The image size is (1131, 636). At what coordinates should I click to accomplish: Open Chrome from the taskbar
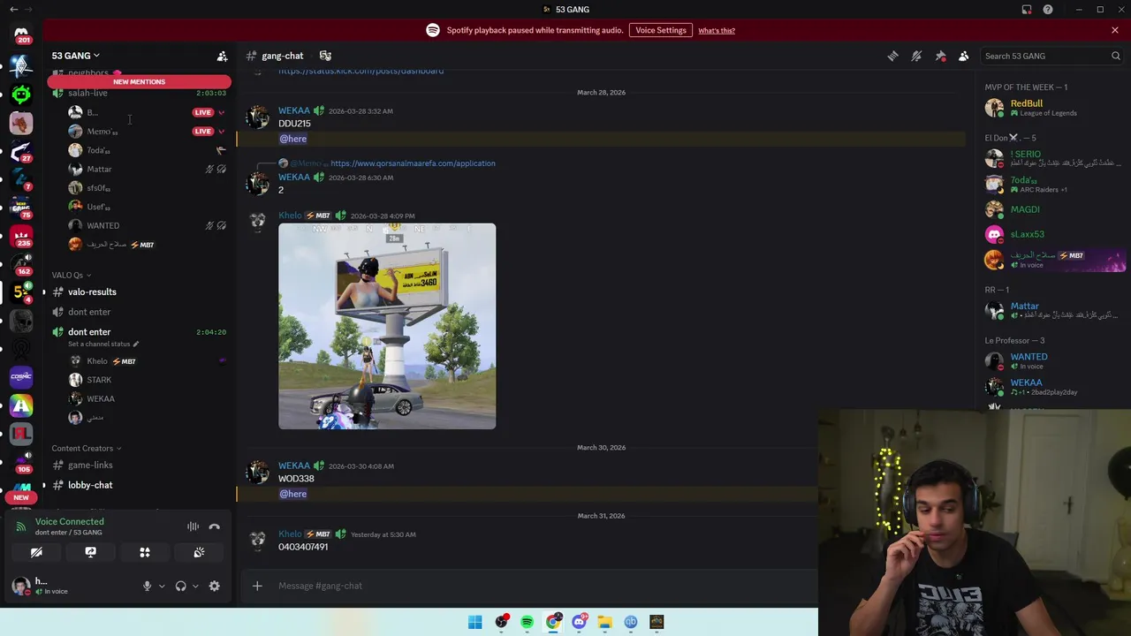[553, 622]
